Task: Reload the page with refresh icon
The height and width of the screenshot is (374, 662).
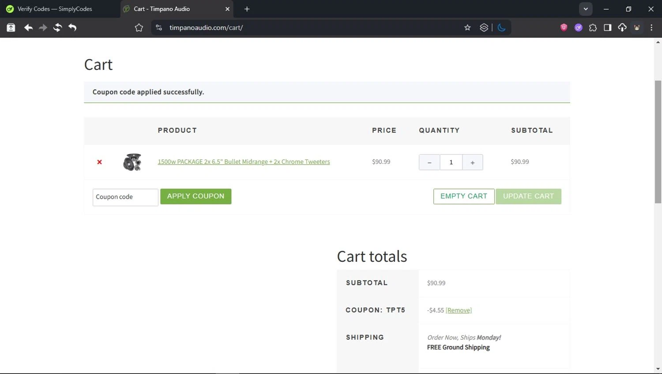Action: click(x=57, y=27)
